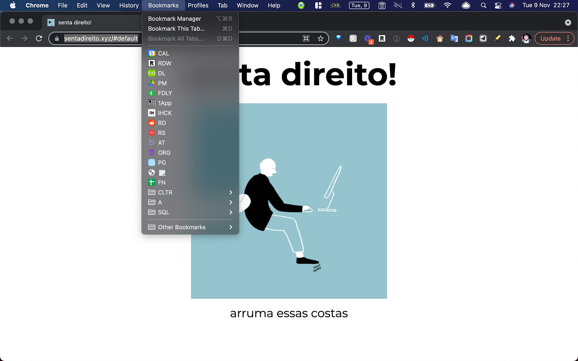Open the AT bookmark
Screen dimensions: 578x361
[x=190, y=142]
